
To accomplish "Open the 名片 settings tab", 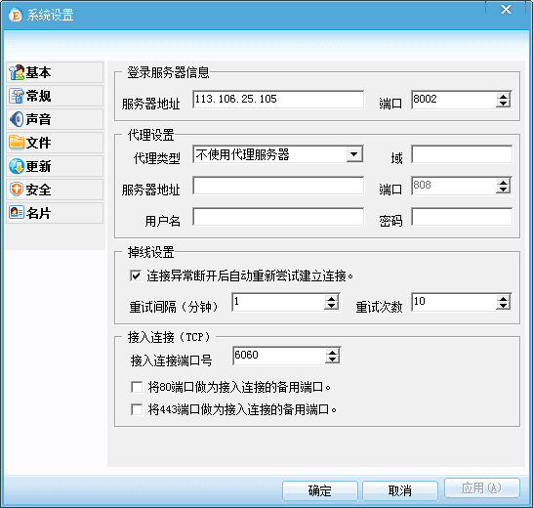I will (x=55, y=213).
